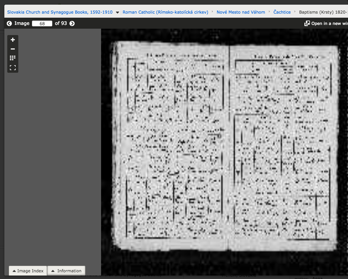Click the 'Open in a new window' text
The width and height of the screenshot is (348, 279).
pos(329,23)
